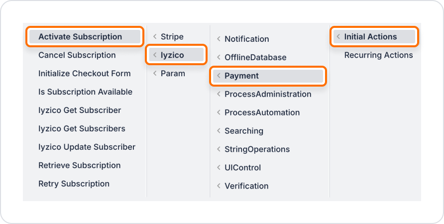
Task: Select Initialize Checkout Form
Action: point(85,73)
